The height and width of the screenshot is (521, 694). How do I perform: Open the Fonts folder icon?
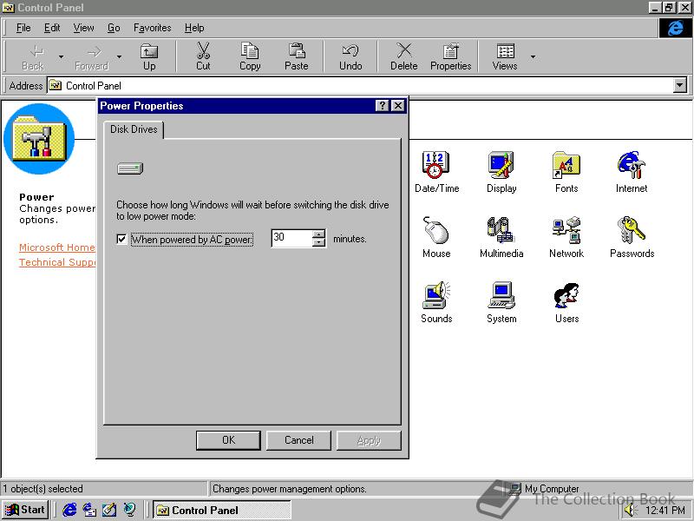(x=566, y=171)
